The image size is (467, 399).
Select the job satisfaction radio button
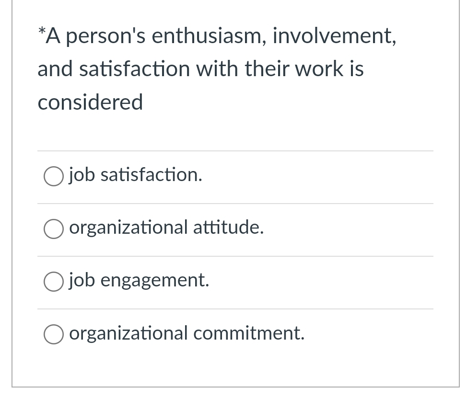54,176
